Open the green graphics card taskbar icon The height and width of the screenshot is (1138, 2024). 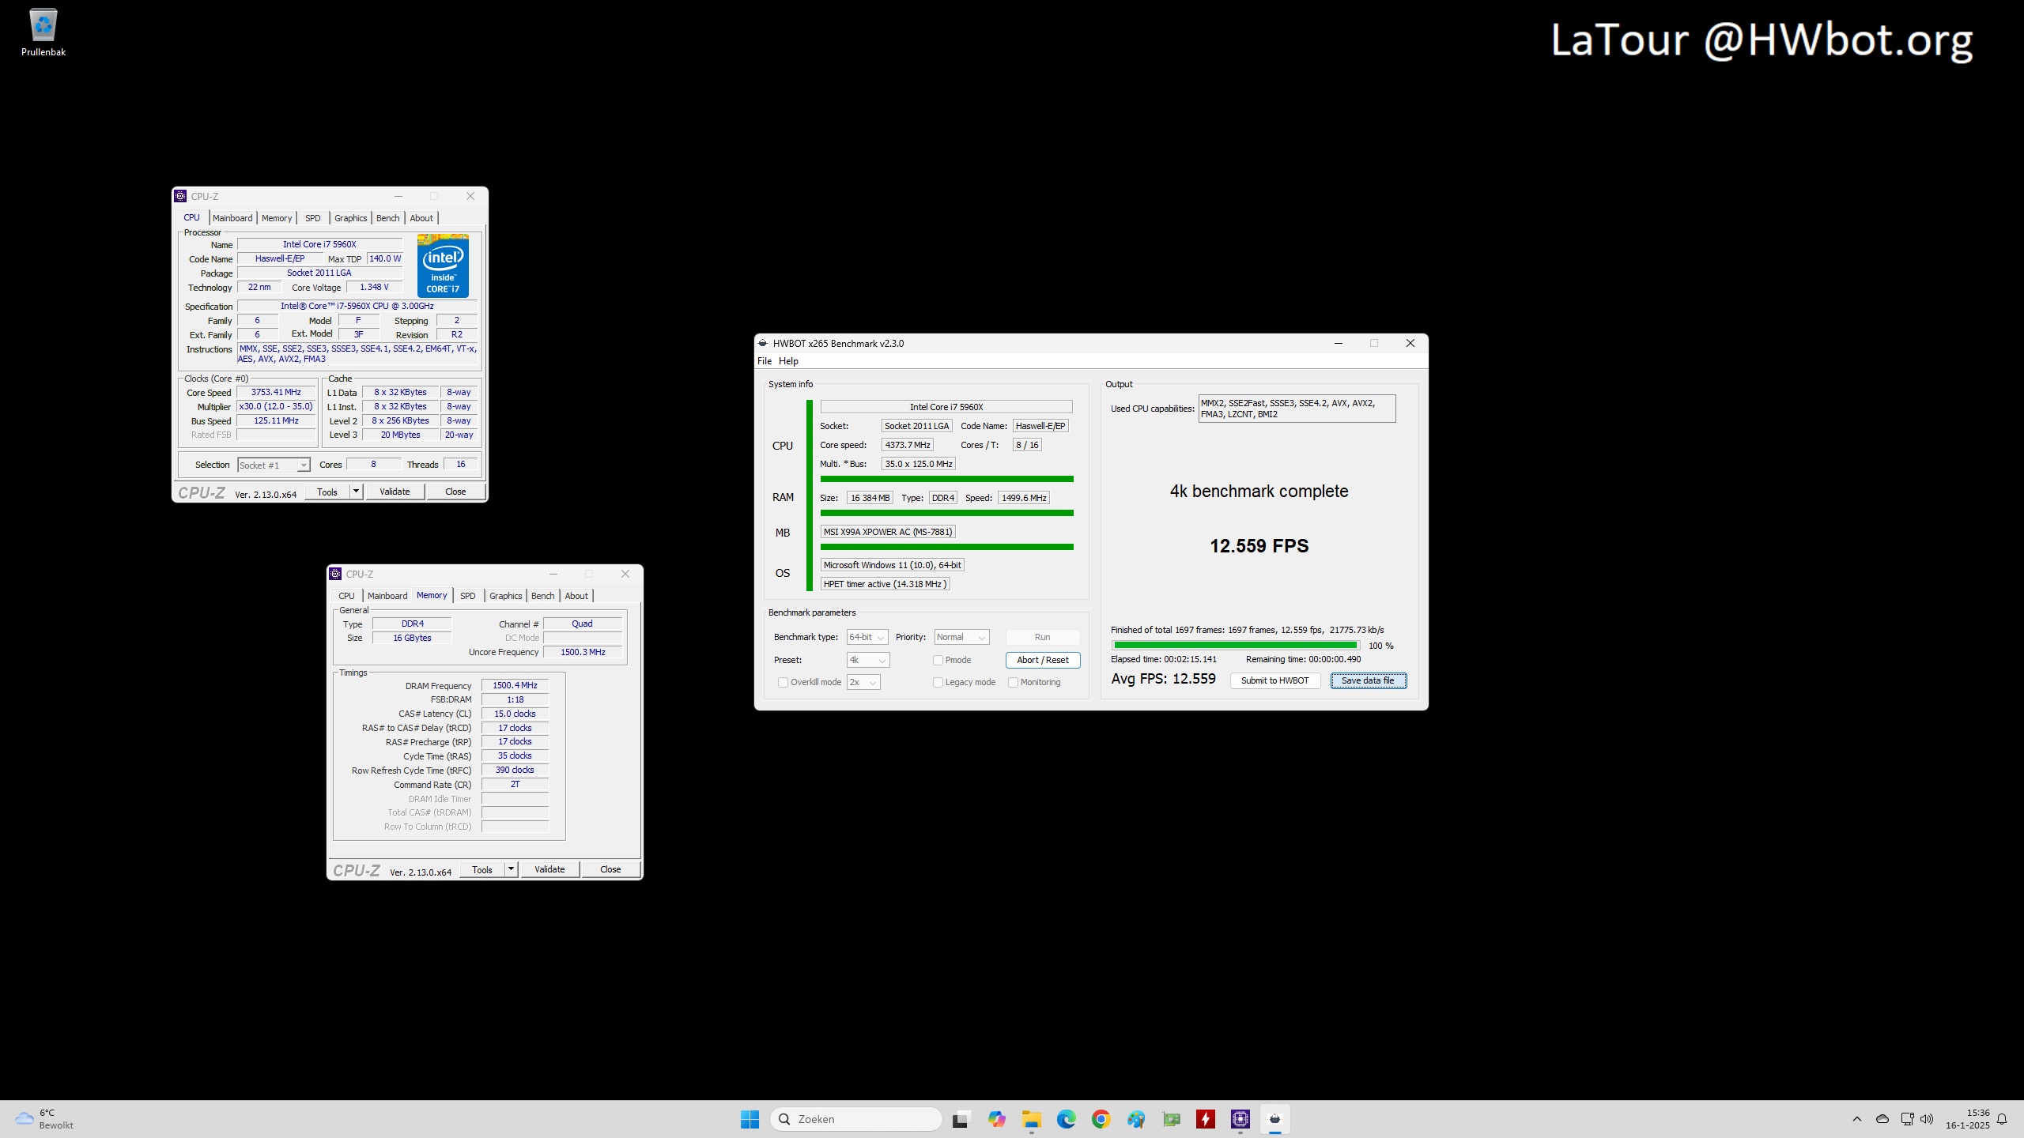(x=1171, y=1119)
